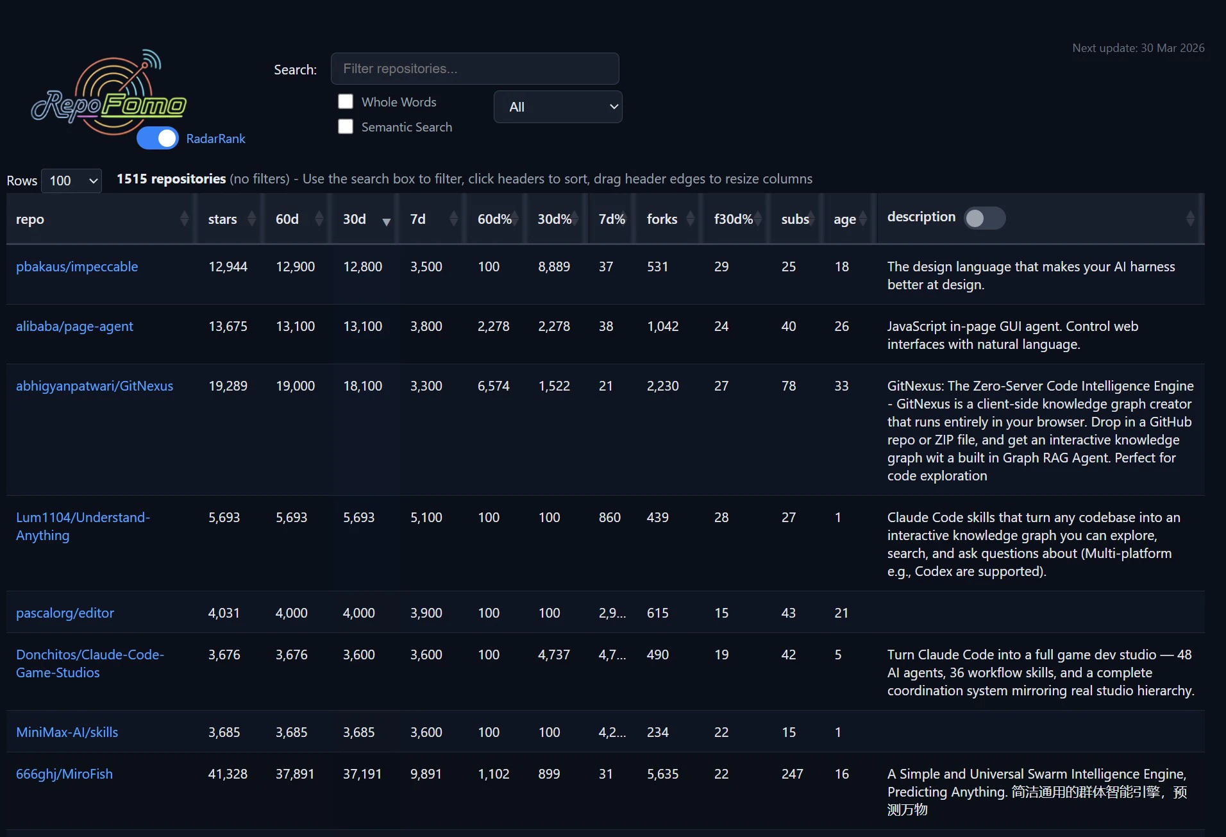The width and height of the screenshot is (1226, 837).
Task: Click the 41,328 stars cell for MiroFish
Action: click(x=228, y=774)
